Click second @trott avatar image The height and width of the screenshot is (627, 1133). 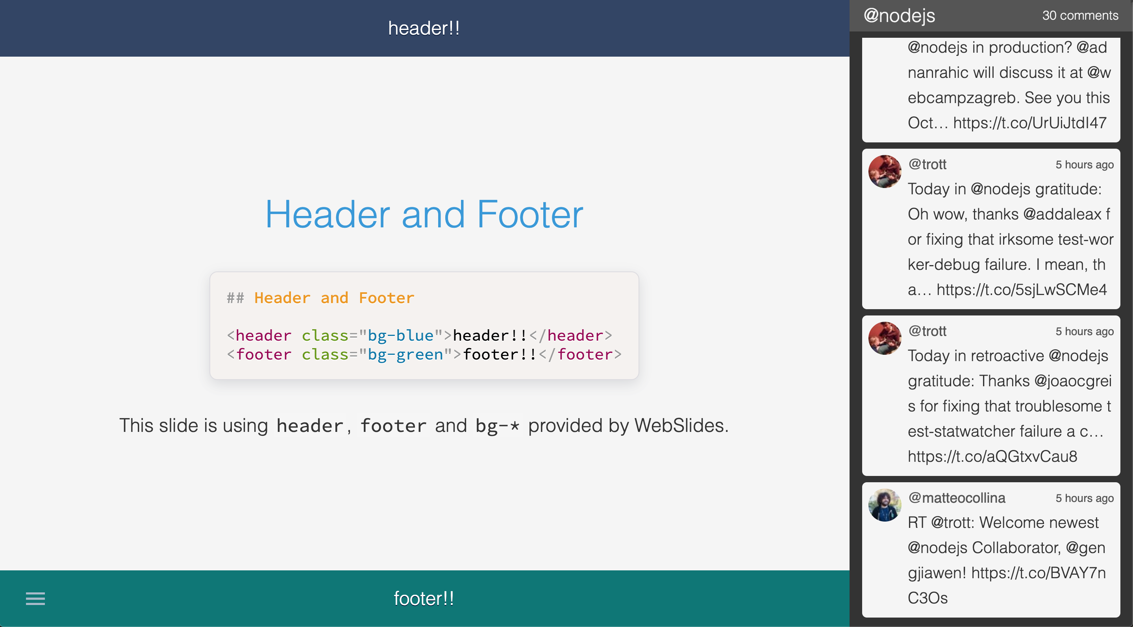tap(885, 338)
